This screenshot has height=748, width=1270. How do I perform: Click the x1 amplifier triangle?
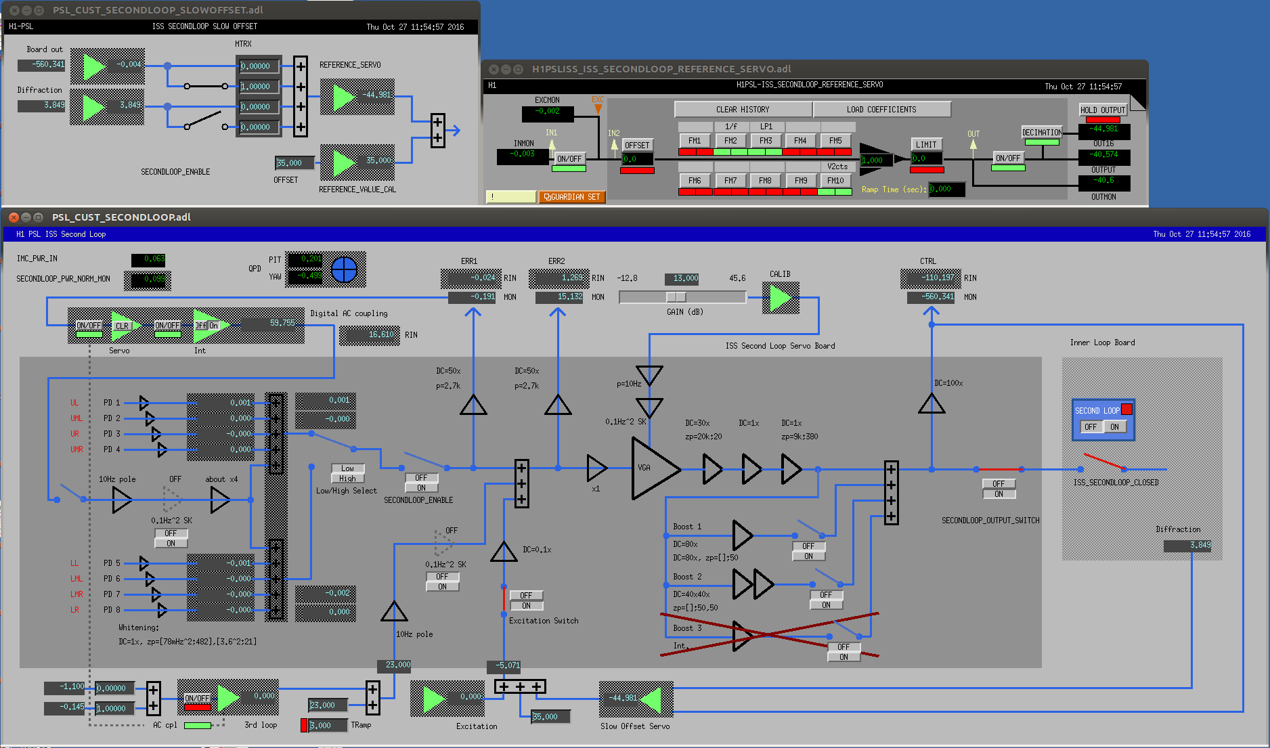[x=596, y=468]
